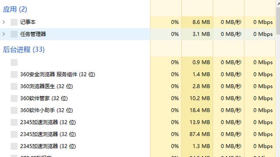The width and height of the screenshot is (280, 157).
Task: Click icon of 2345加速浏览器 using 1.3 MB
Action: 14,146
